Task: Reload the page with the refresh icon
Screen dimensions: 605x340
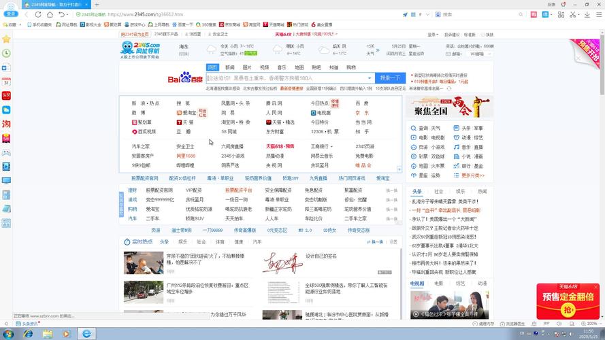Action: (x=38, y=14)
